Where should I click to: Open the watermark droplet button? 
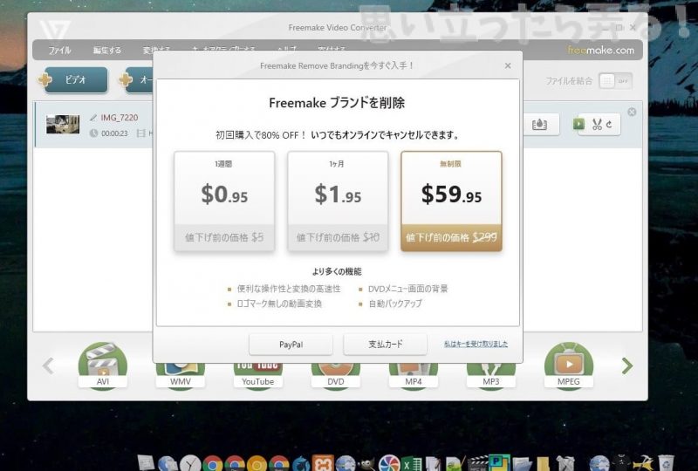click(539, 124)
